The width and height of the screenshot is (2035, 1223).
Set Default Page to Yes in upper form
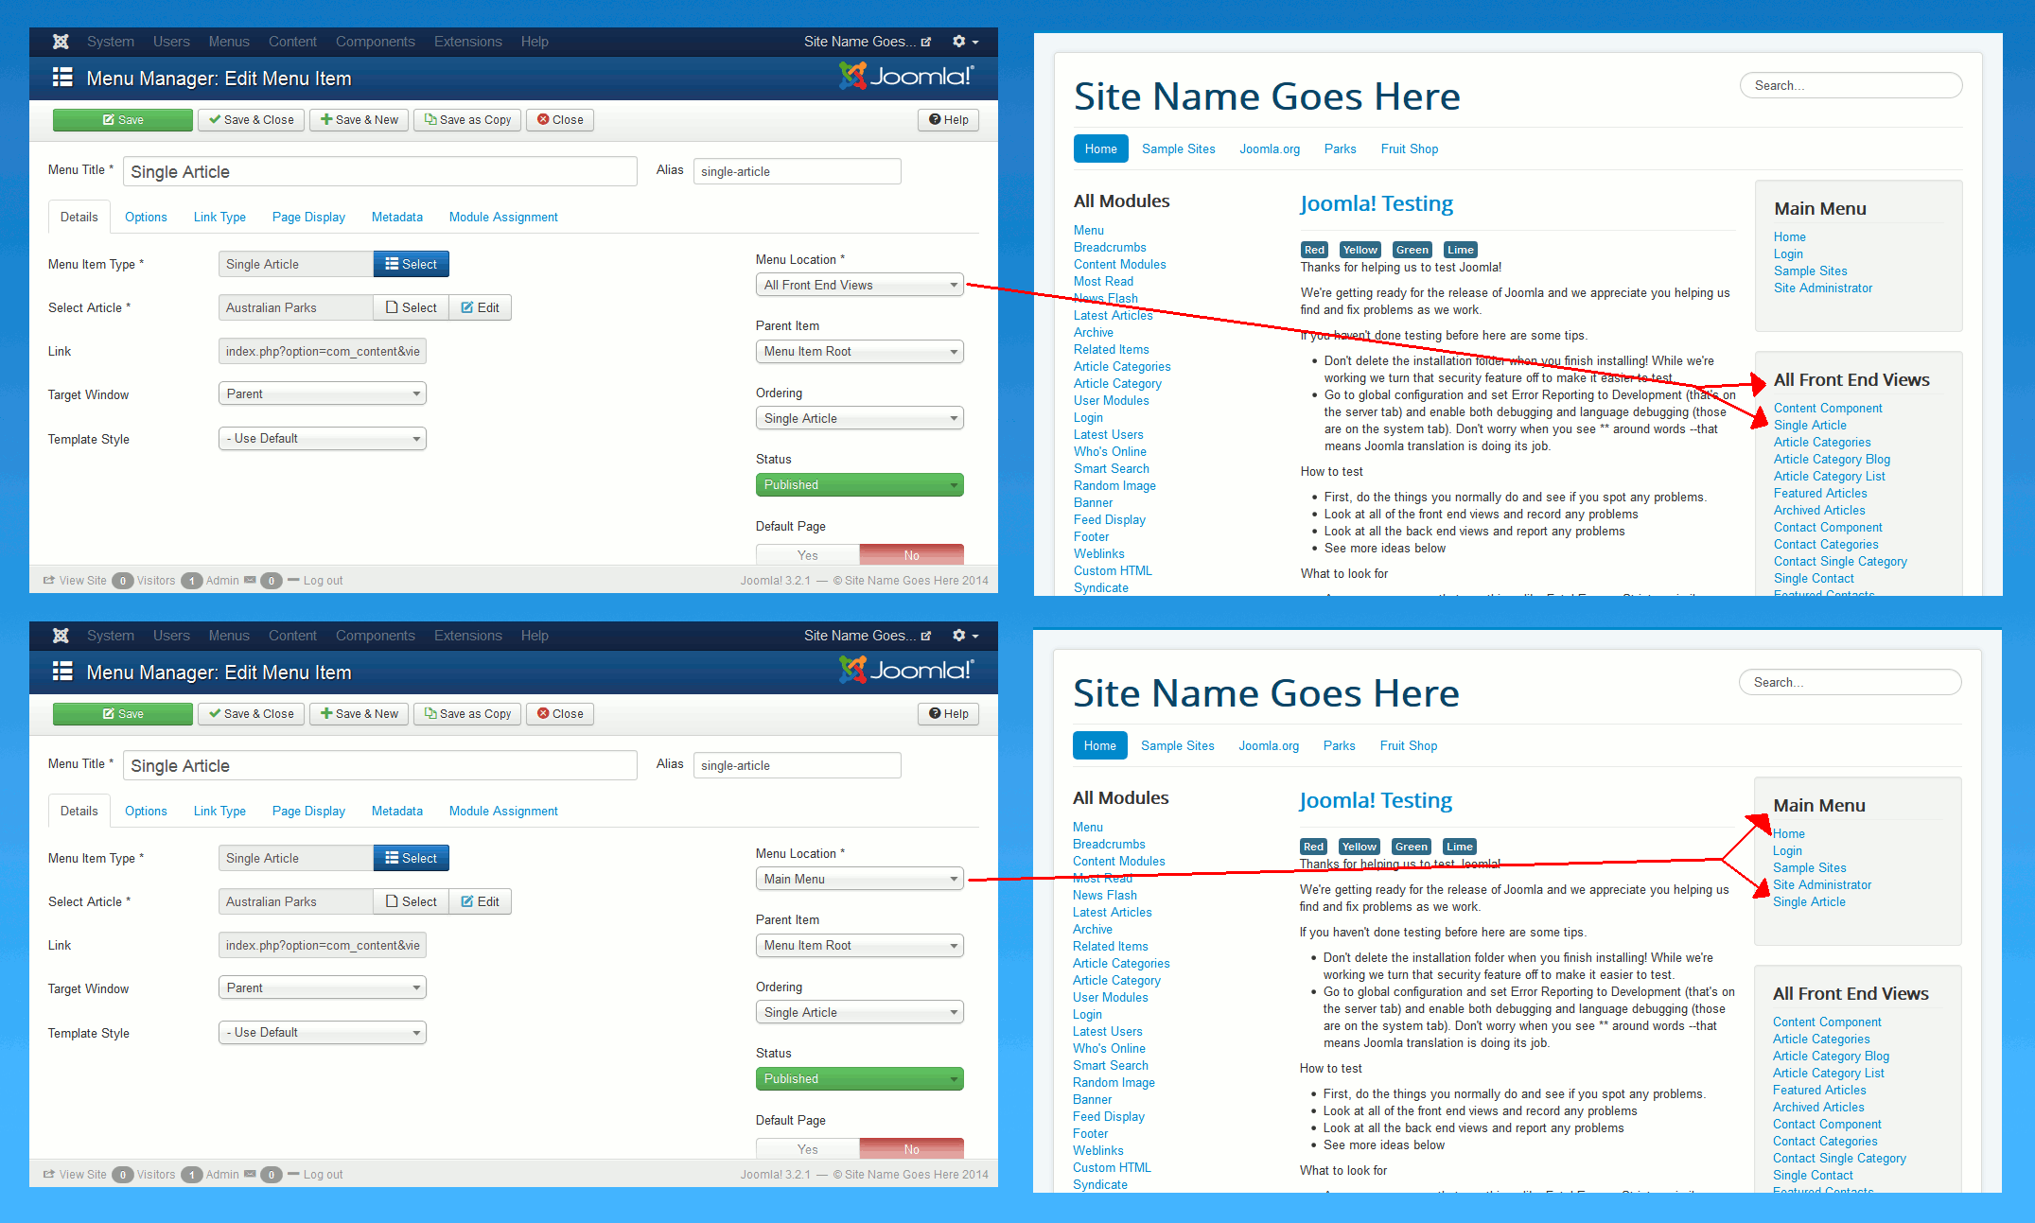(x=807, y=555)
